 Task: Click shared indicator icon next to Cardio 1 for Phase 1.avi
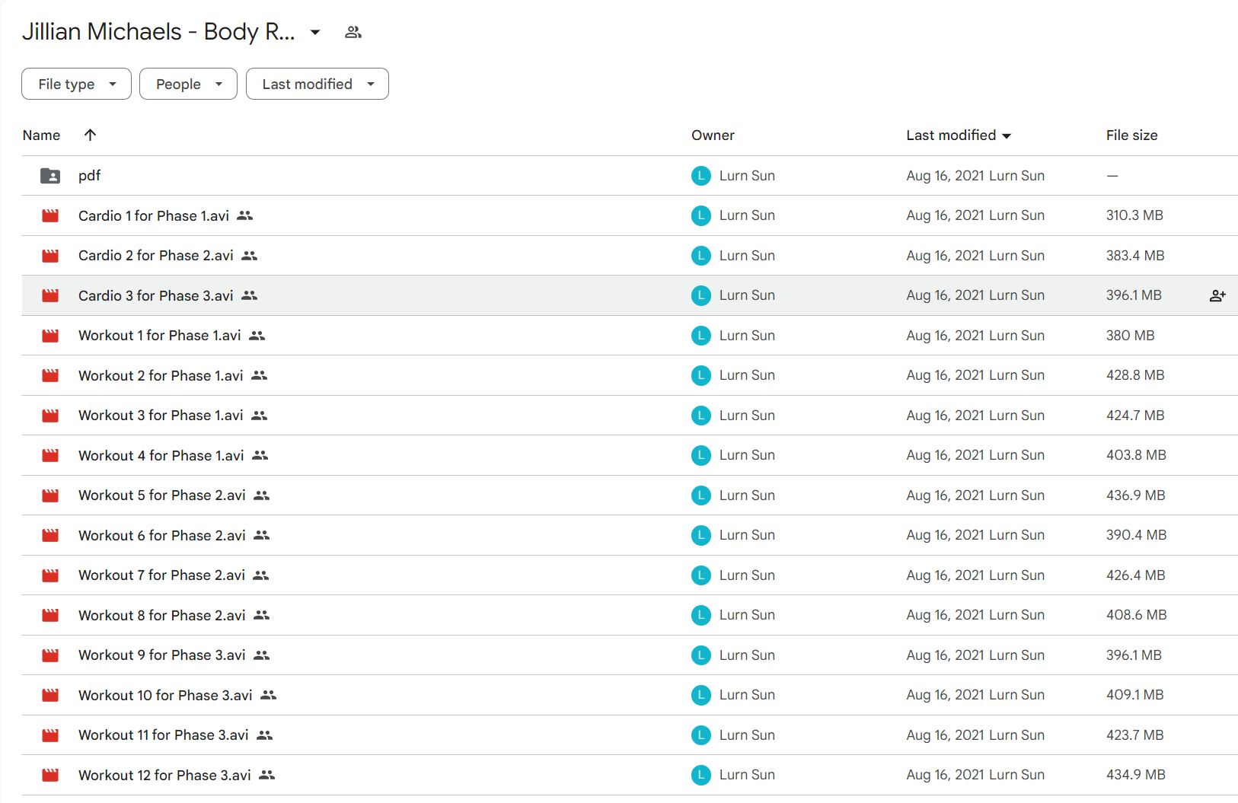tap(244, 215)
